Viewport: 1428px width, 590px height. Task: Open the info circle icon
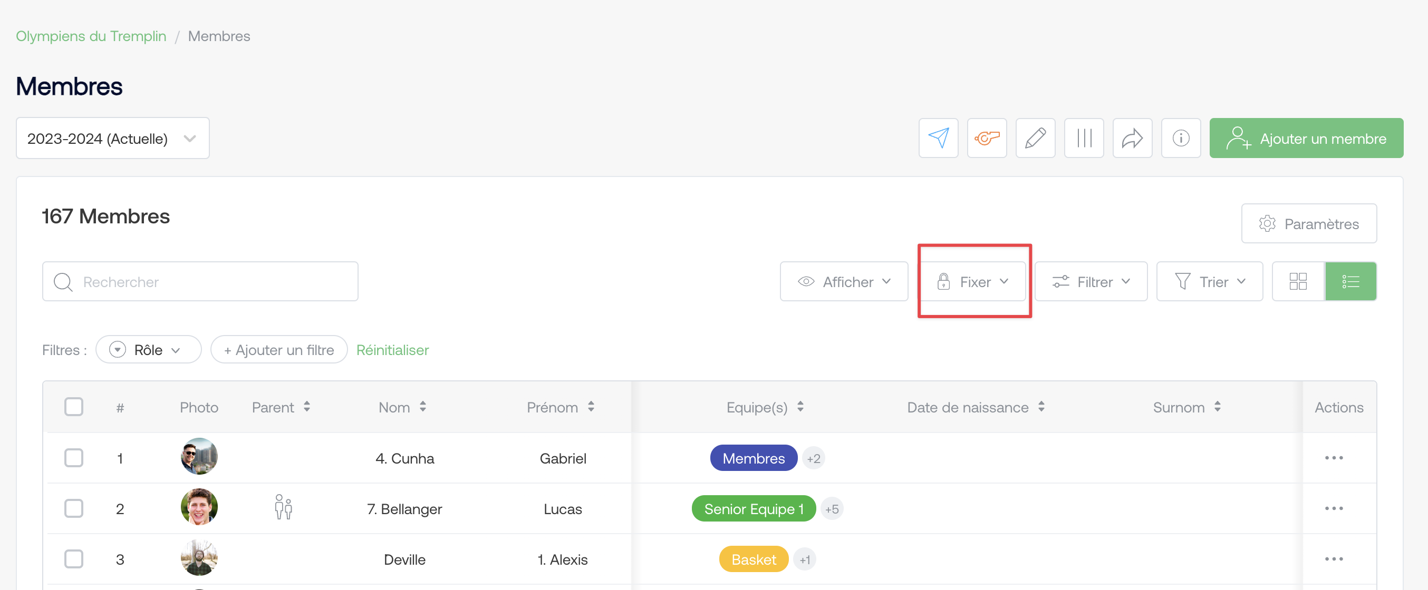[x=1181, y=138]
